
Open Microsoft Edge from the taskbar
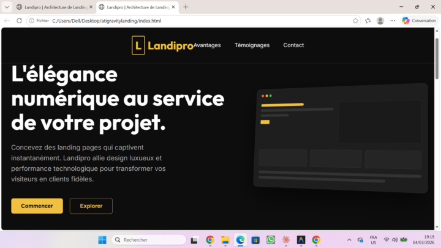pos(240,240)
